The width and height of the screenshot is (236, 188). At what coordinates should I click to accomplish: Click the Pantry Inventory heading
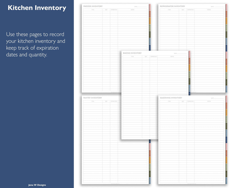point(92,98)
